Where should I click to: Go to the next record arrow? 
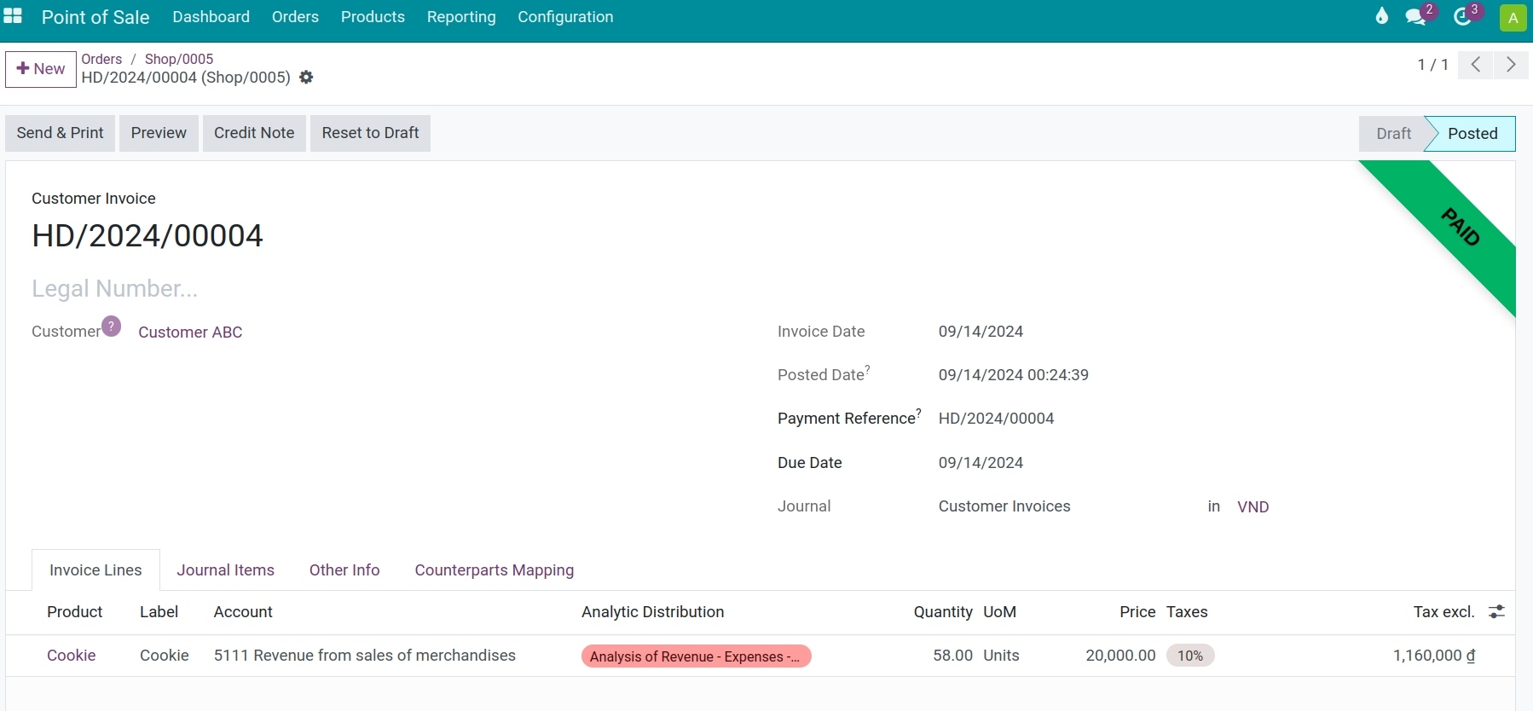pyautogui.click(x=1510, y=65)
